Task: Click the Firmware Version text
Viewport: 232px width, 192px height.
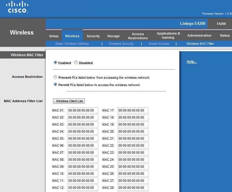Action: pos(217,14)
